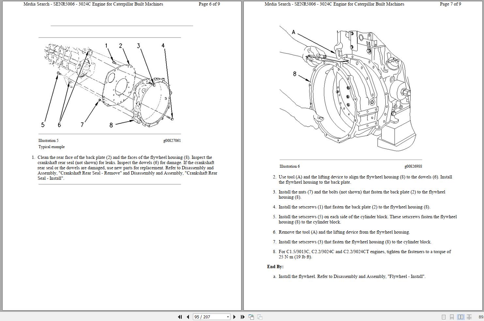Click the copy page toolbar icon
484x321 pixels.
251,317
